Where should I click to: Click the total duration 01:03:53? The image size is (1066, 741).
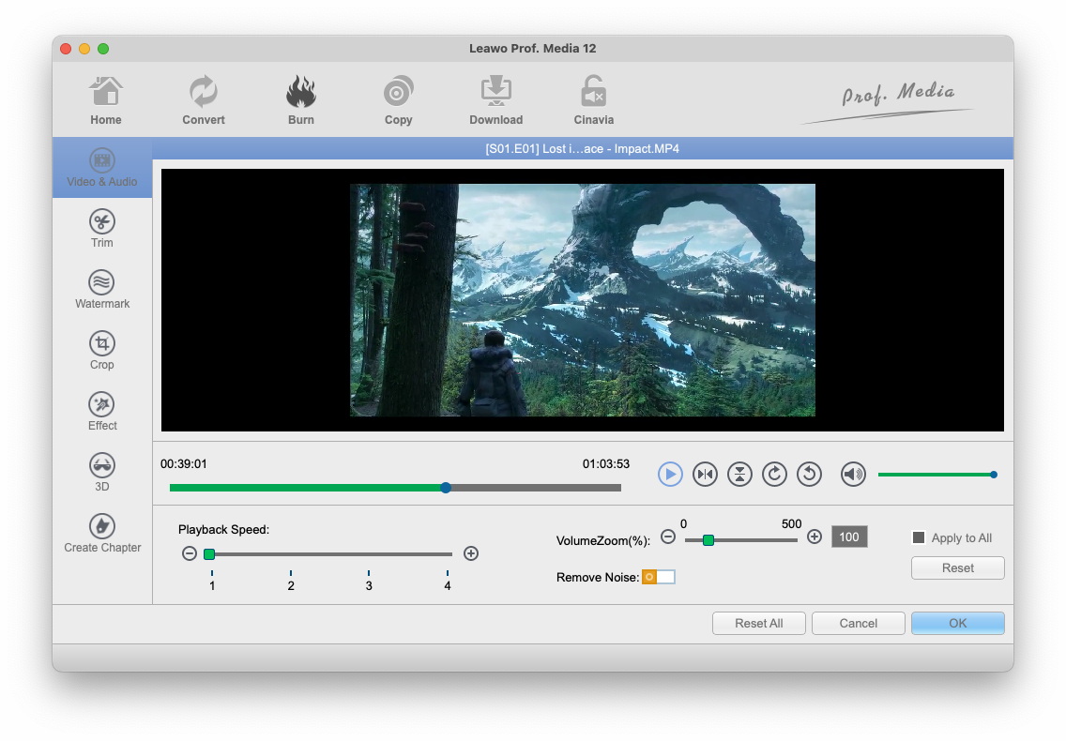point(606,464)
